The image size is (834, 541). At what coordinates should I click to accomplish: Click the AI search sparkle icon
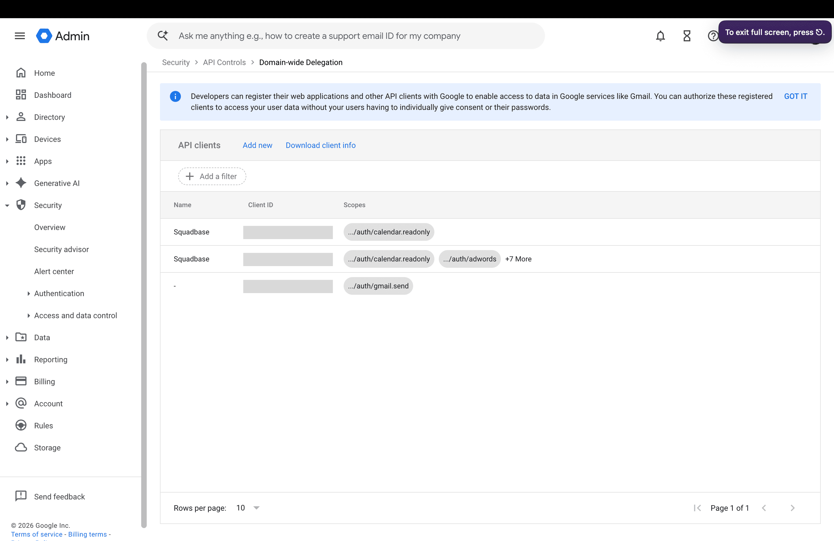point(163,36)
